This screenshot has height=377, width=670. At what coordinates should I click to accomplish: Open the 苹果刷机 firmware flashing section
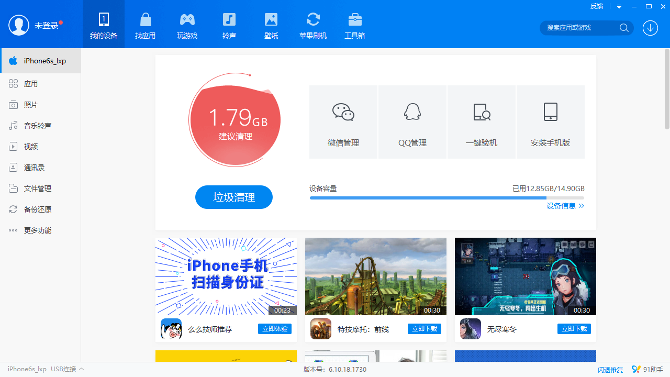pyautogui.click(x=312, y=24)
